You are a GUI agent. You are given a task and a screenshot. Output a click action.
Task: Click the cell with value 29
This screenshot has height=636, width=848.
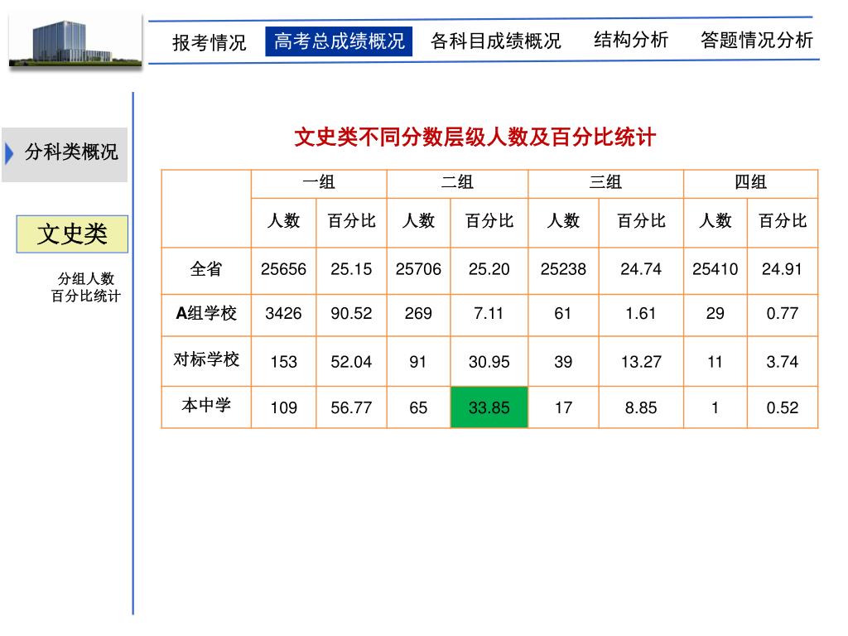pyautogui.click(x=715, y=315)
